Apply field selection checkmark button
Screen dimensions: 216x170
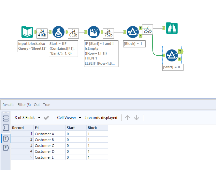46,118
